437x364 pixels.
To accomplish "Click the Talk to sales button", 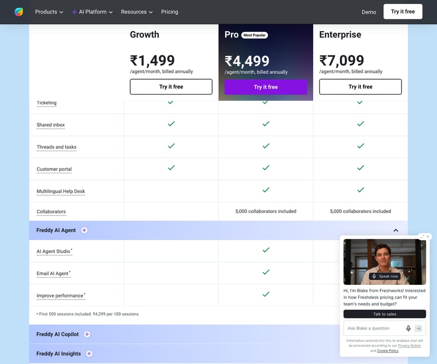I will click(x=385, y=314).
